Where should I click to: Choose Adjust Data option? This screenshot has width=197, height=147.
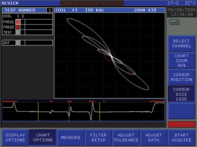pyautogui.click(x=154, y=138)
